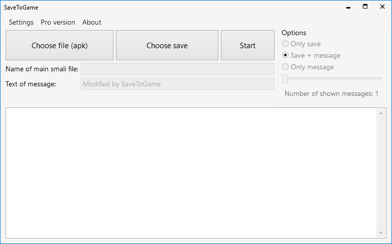Focus the Text of message input field

[x=178, y=84]
